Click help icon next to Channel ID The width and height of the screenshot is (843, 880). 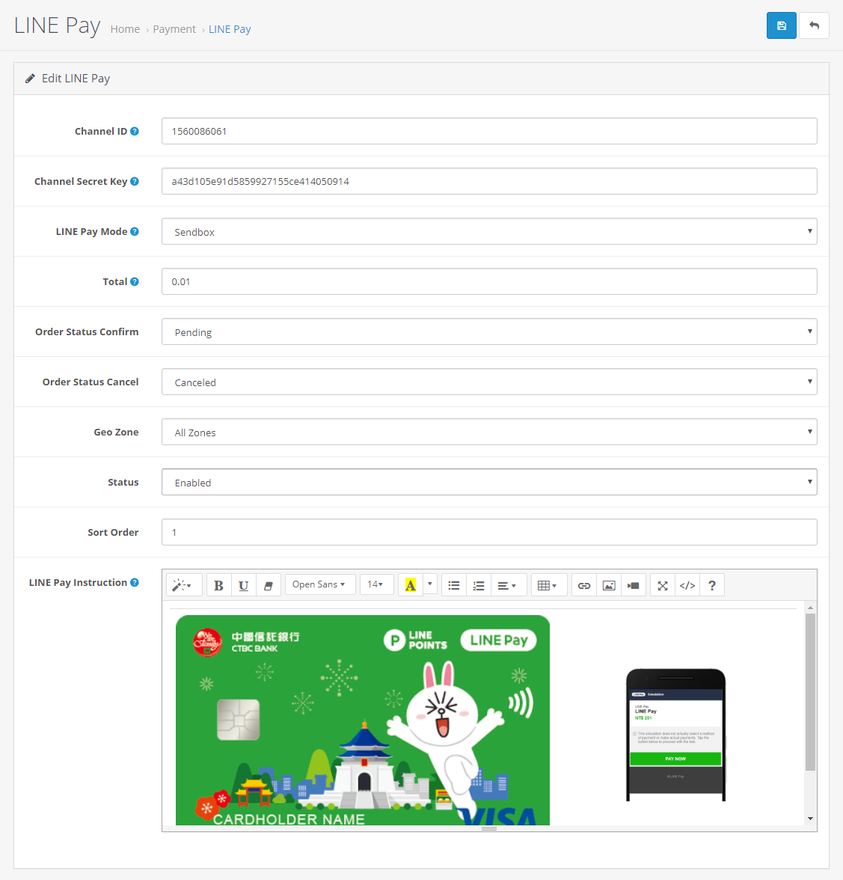pos(135,132)
